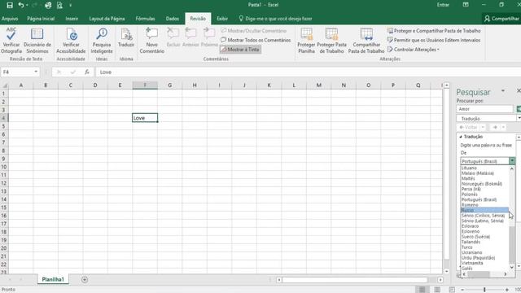This screenshot has width=521, height=293.
Task: Click language list scroll down arrow
Action: tap(512, 267)
